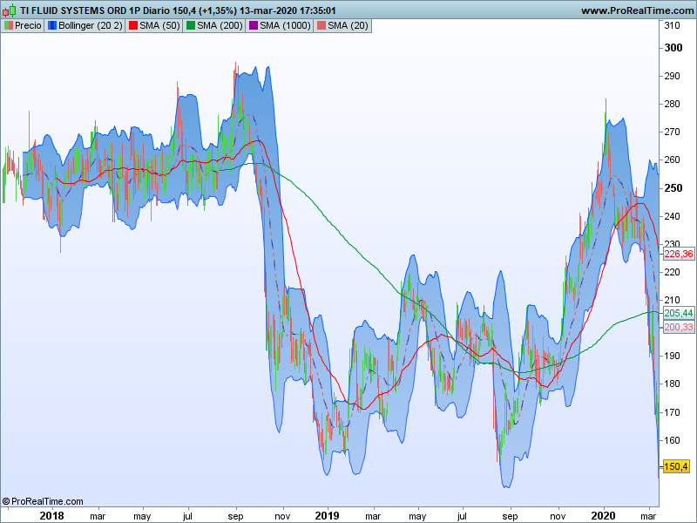Select the SMA (200) legend tab
The height and width of the screenshot is (523, 697).
[x=214, y=26]
